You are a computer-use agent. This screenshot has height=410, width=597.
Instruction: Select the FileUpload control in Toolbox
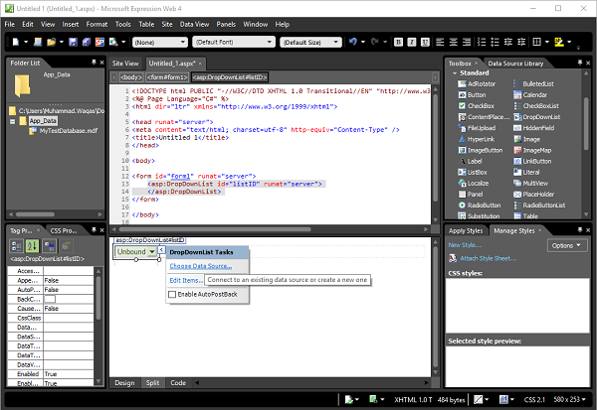click(x=481, y=127)
